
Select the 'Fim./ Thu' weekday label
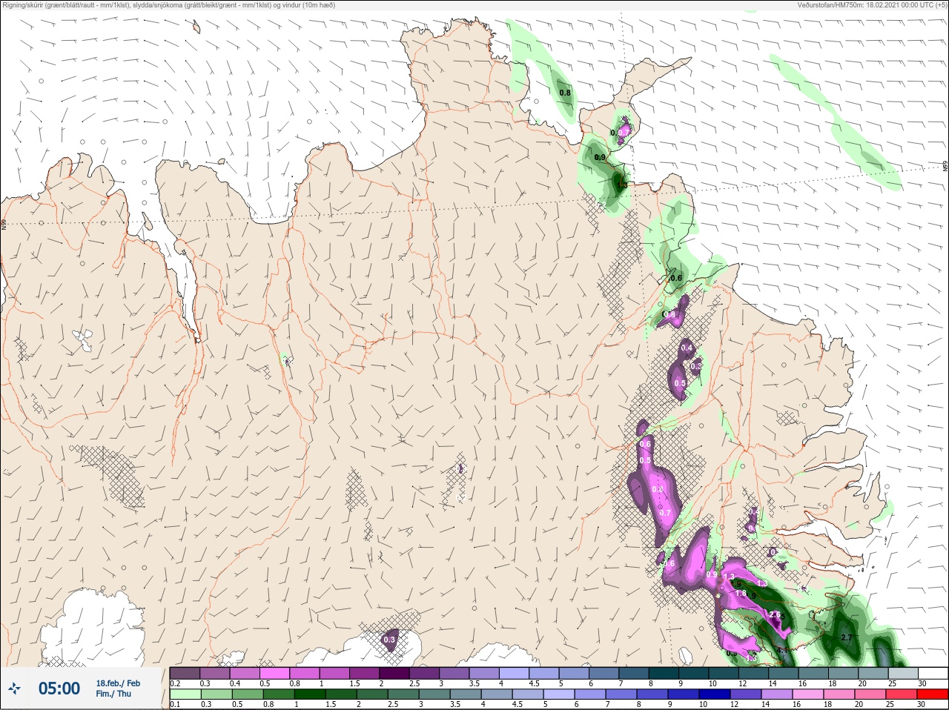[x=113, y=694]
